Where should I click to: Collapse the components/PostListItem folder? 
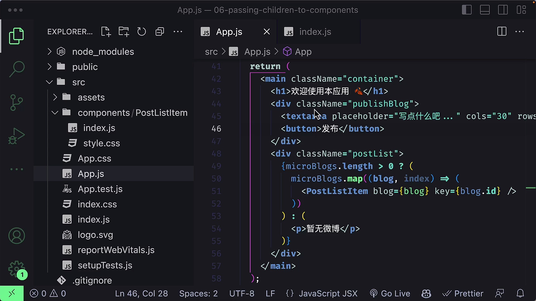(114, 113)
